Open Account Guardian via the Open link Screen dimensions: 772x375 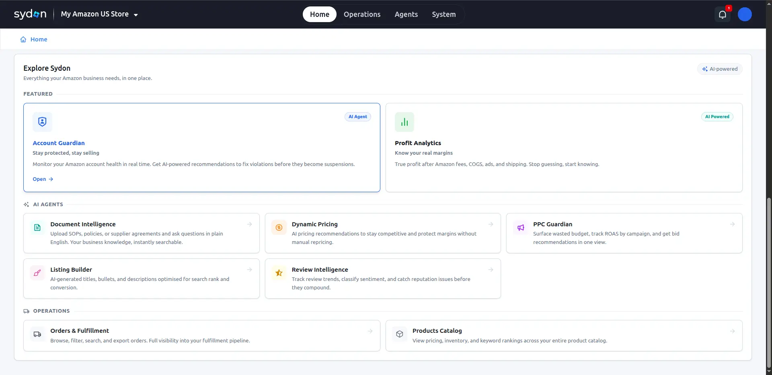tap(43, 179)
